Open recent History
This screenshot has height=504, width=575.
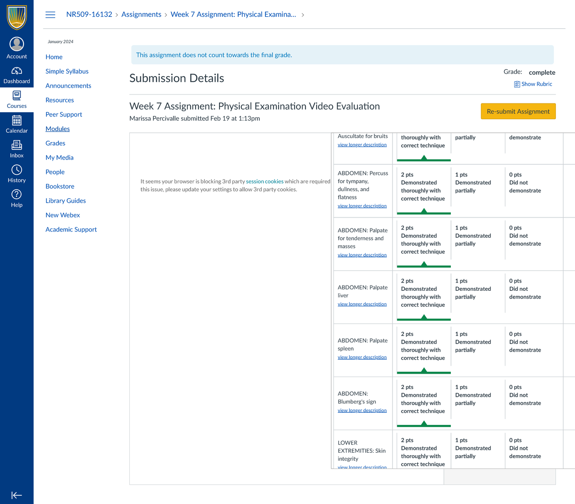coord(17,174)
